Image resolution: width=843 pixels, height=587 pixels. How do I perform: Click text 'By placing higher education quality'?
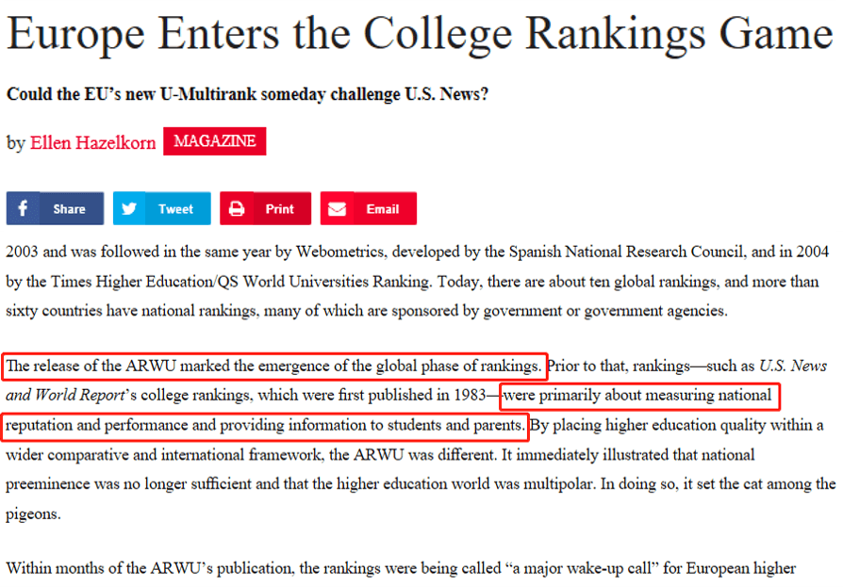648,425
